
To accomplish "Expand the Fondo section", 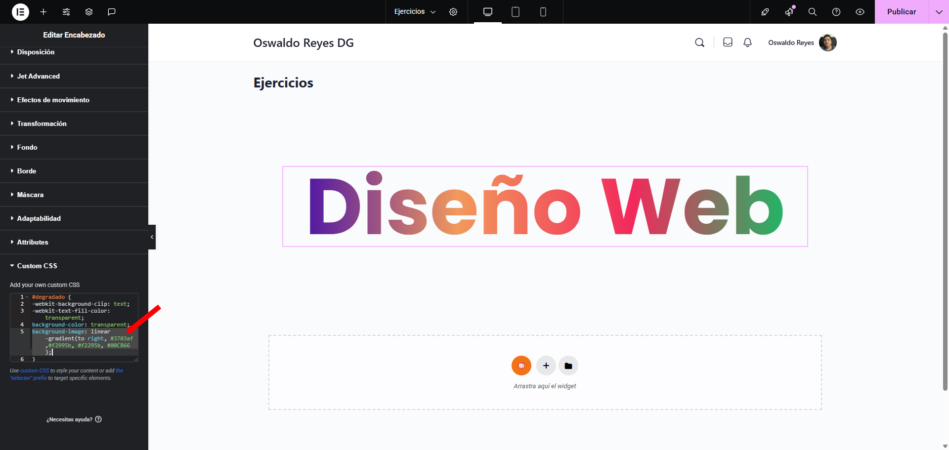I will (27, 147).
